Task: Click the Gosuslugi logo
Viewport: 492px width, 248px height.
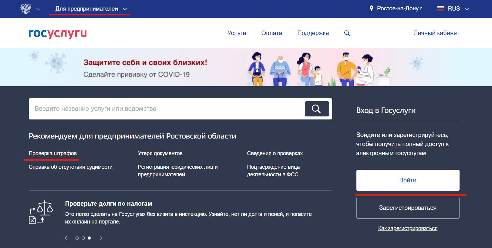Action: pos(58,33)
